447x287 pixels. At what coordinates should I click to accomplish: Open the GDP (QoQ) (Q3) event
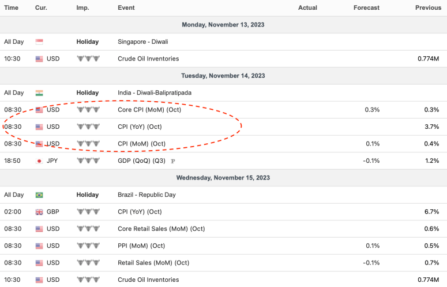(142, 161)
